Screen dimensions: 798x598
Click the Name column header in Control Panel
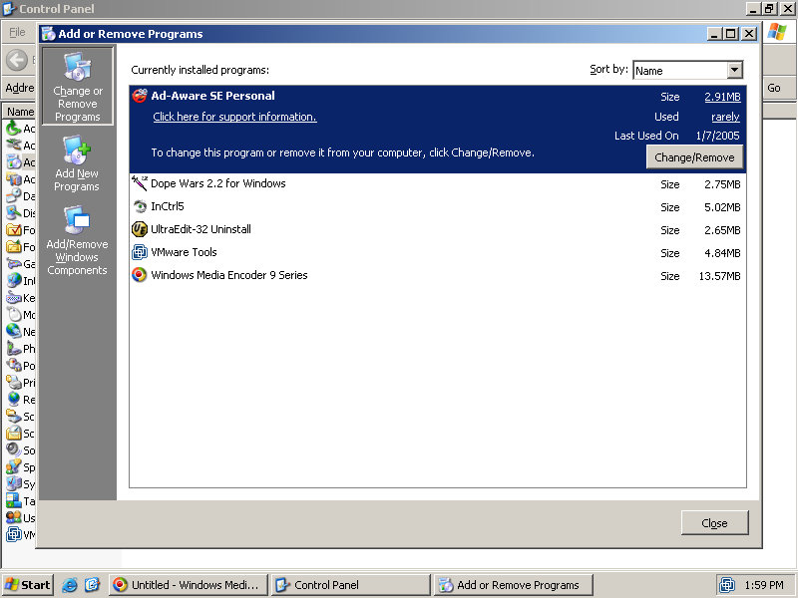19,112
